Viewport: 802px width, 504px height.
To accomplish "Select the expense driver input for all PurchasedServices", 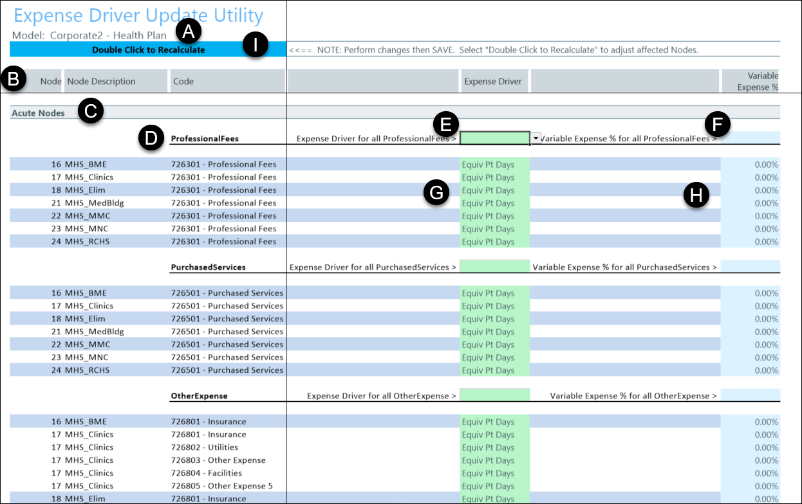I will (x=495, y=267).
